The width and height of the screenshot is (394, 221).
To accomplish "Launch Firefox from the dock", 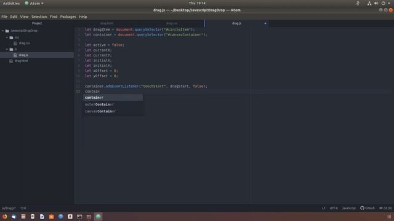I will [x=4, y=217].
